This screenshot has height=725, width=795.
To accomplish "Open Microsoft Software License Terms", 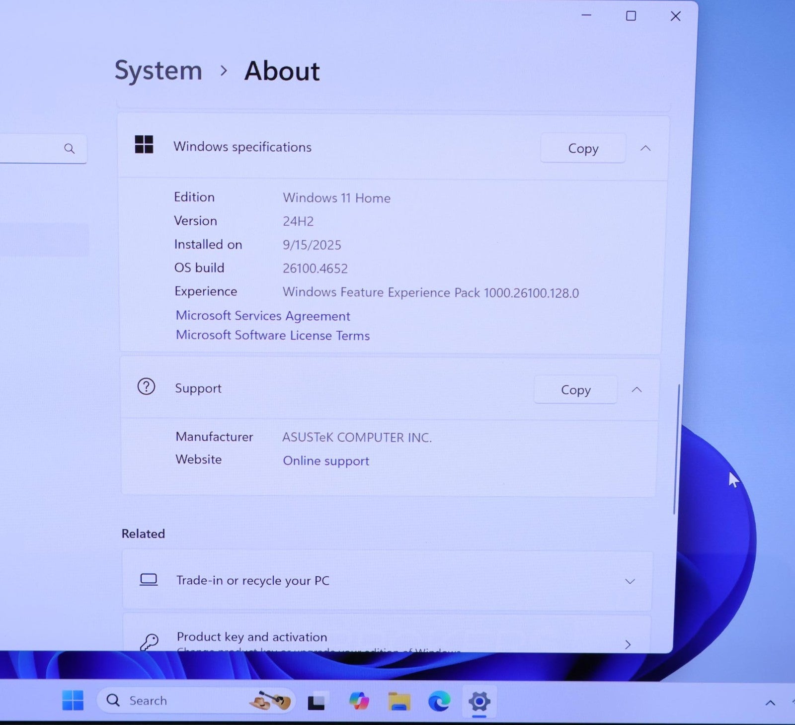I will point(273,336).
